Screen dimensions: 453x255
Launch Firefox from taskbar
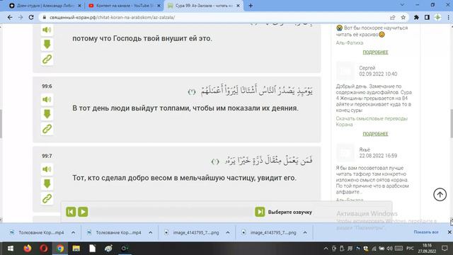tap(28, 249)
